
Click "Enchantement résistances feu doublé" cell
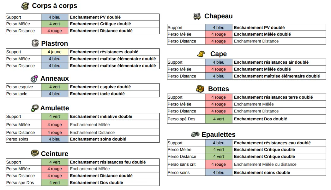[108, 162]
